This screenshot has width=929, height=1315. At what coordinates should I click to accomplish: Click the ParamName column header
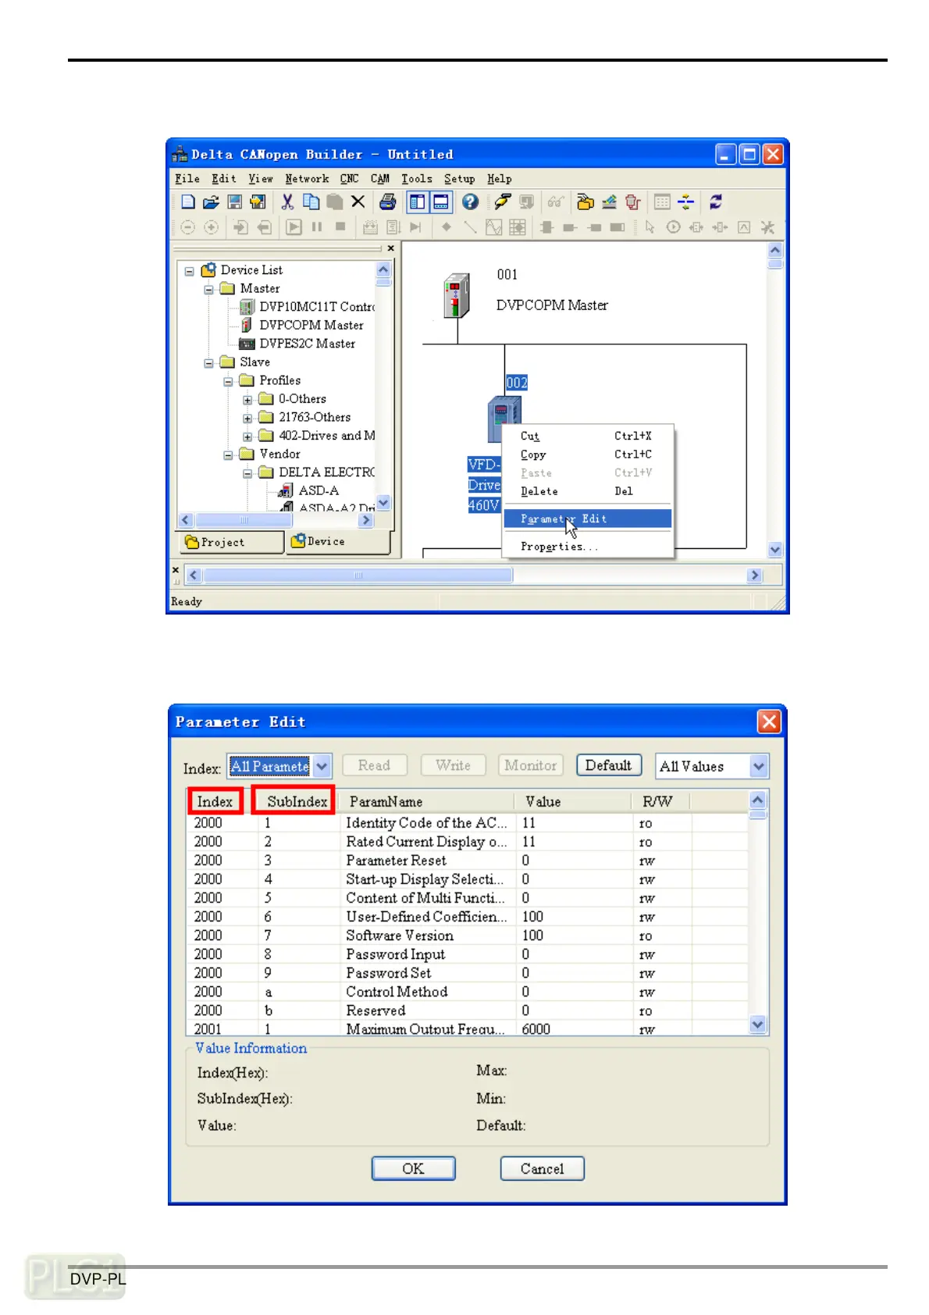click(x=427, y=802)
